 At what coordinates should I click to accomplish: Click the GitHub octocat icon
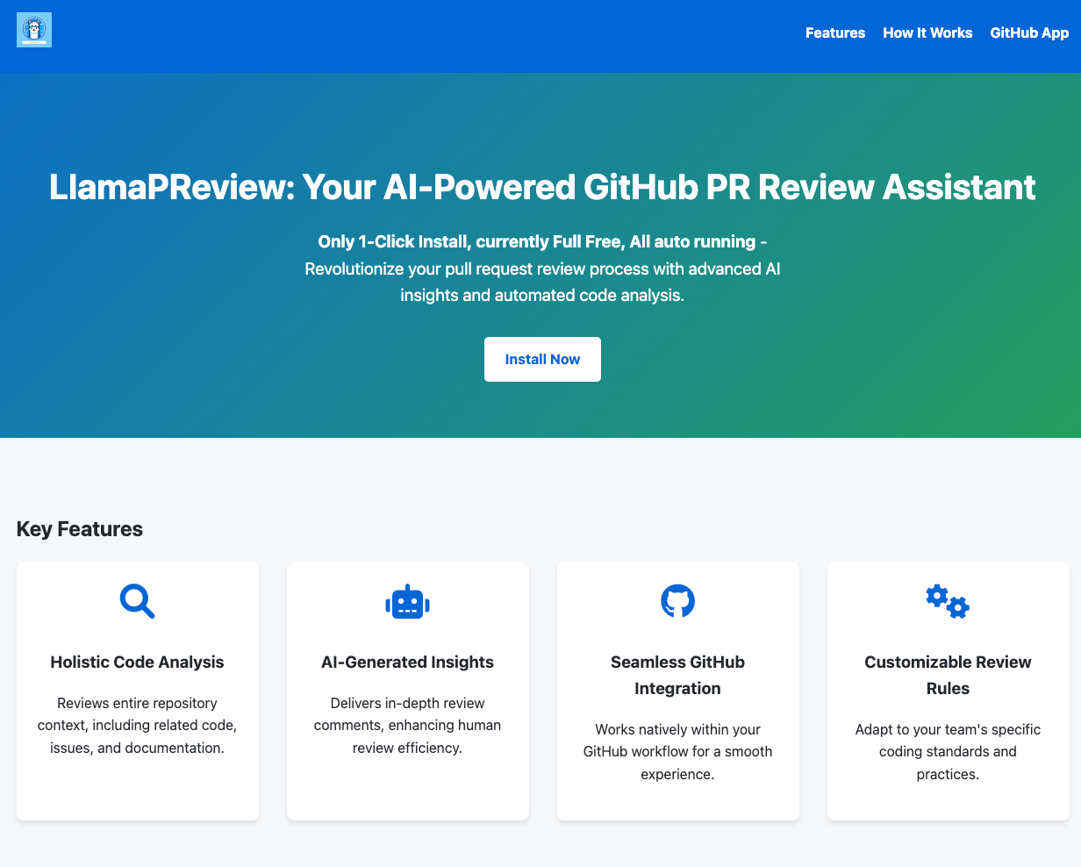[x=677, y=601]
